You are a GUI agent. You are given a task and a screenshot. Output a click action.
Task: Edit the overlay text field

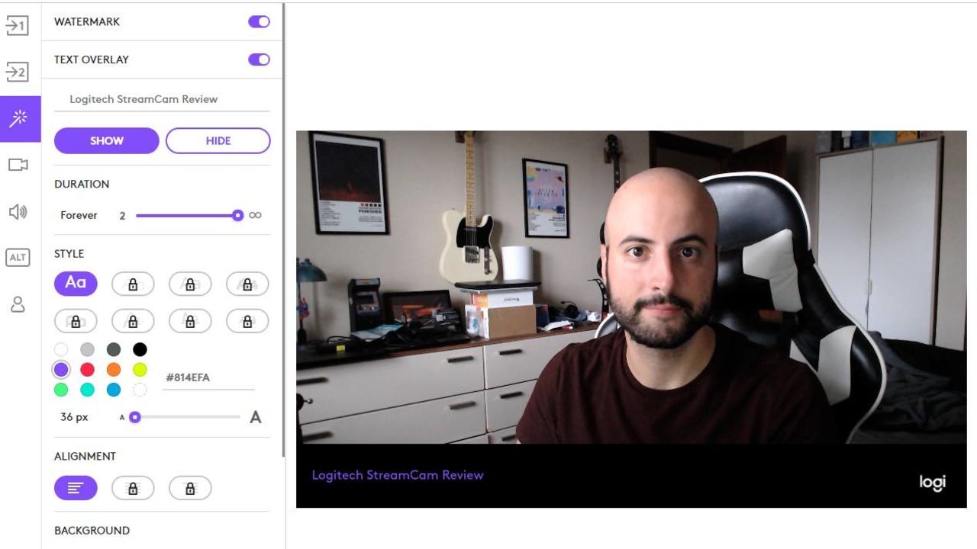coord(162,99)
